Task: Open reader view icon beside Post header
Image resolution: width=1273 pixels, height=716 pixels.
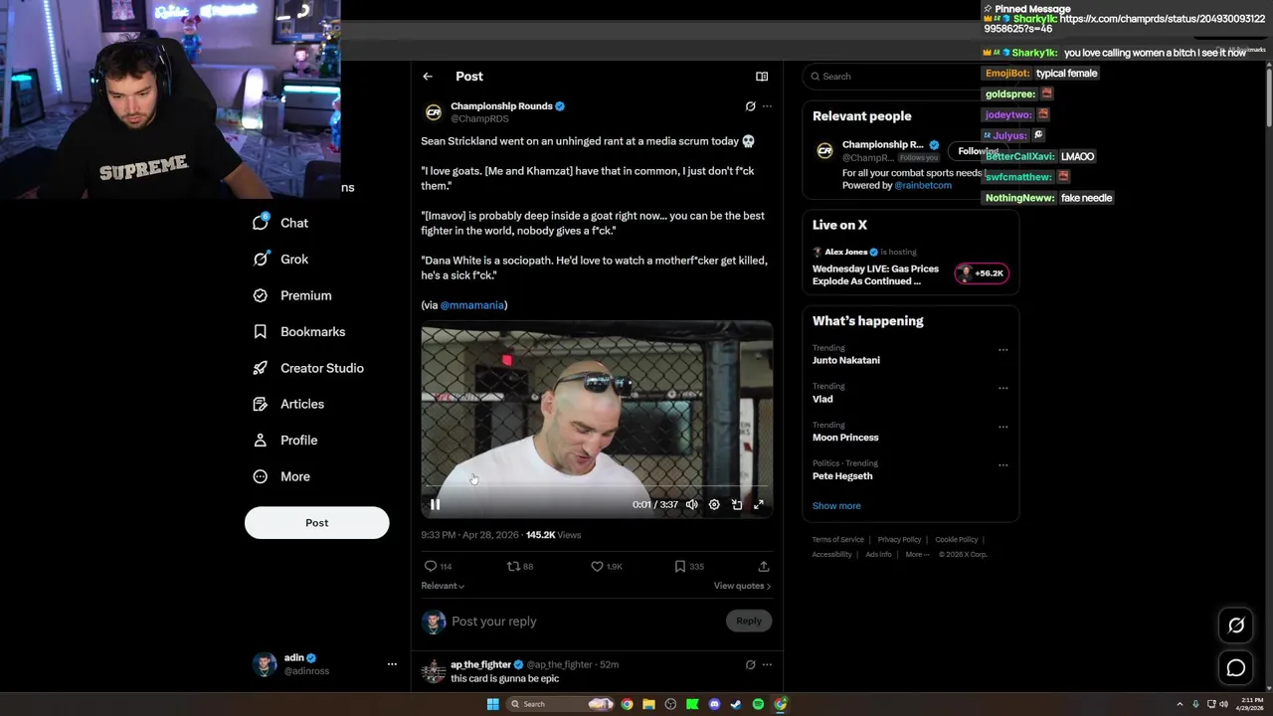Action: (x=762, y=77)
